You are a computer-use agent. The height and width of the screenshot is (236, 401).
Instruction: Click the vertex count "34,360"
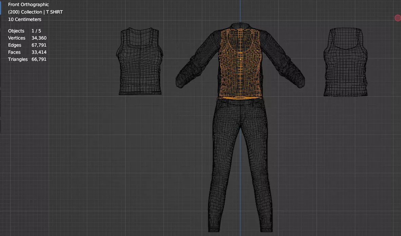[39, 38]
